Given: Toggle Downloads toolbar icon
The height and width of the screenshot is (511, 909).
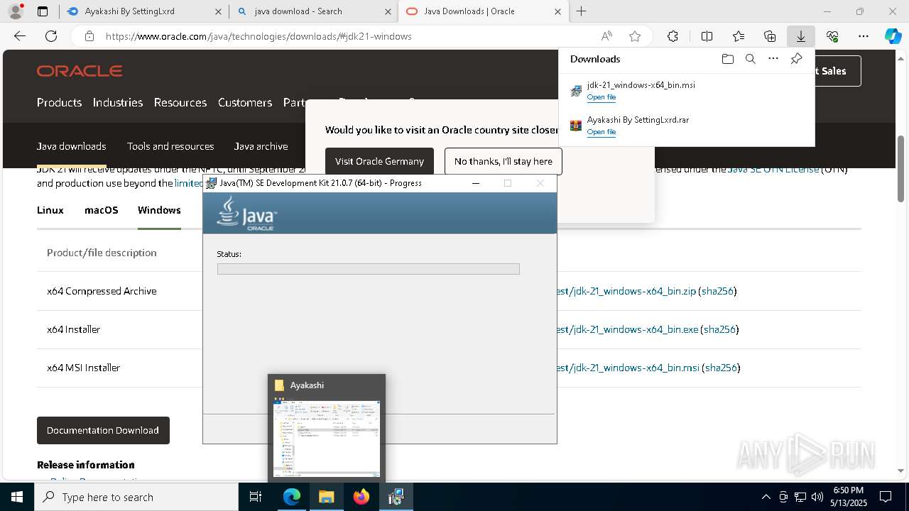Looking at the screenshot, I should [x=800, y=36].
